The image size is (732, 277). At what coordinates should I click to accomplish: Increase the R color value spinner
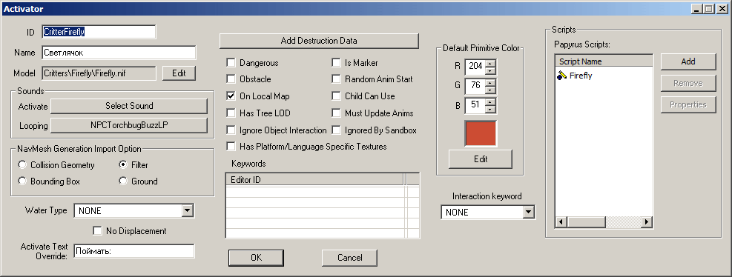[490, 63]
